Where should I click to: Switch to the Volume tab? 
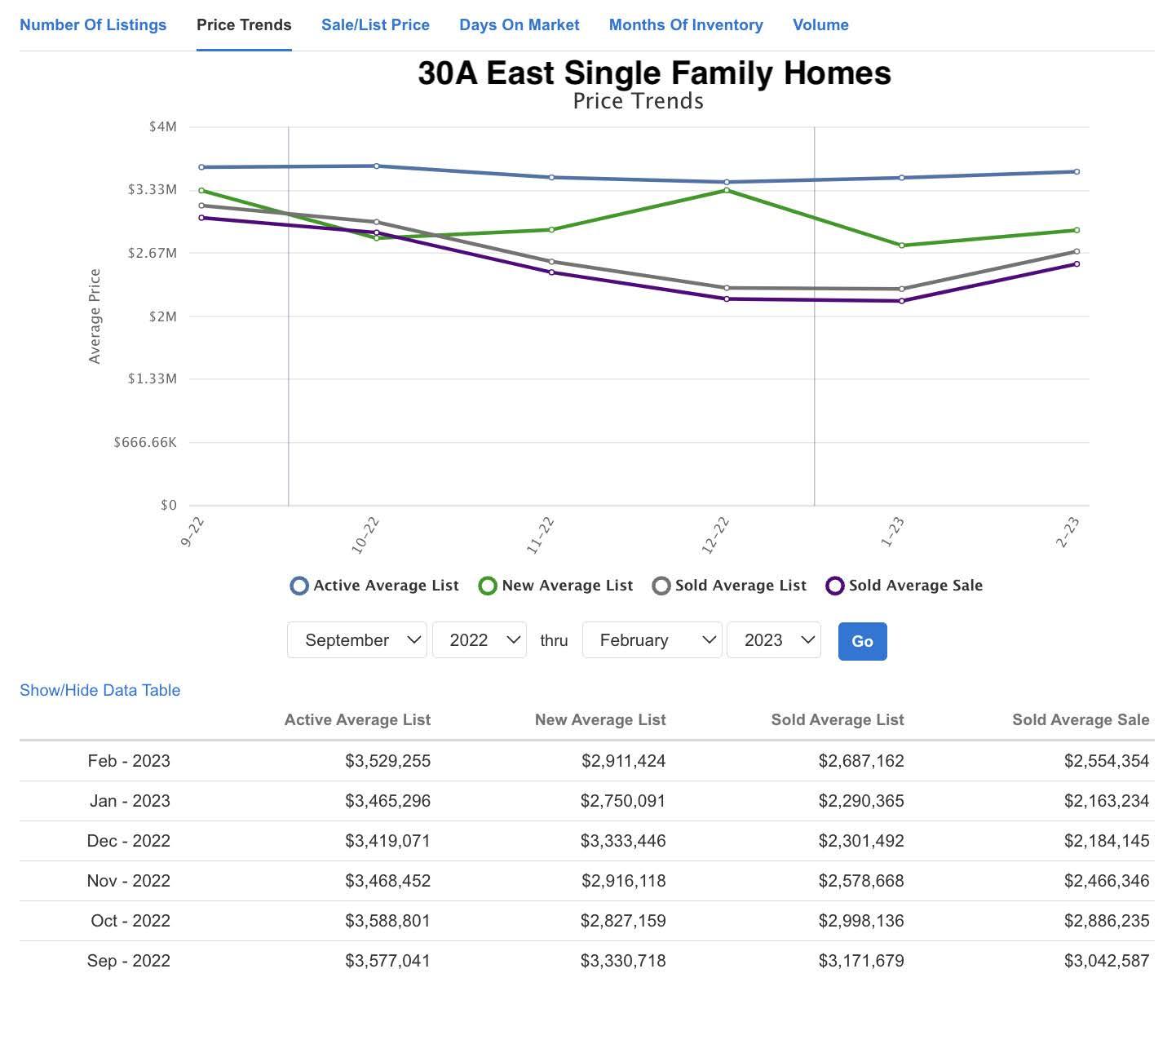point(820,25)
